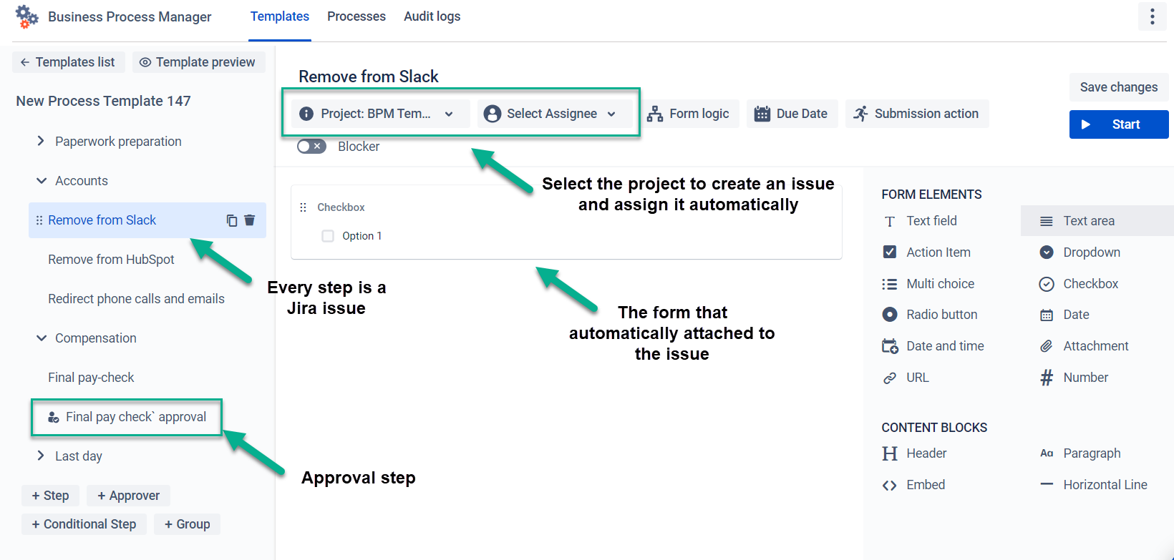Click the blue Start button
Image resolution: width=1174 pixels, height=560 pixels.
(x=1119, y=124)
